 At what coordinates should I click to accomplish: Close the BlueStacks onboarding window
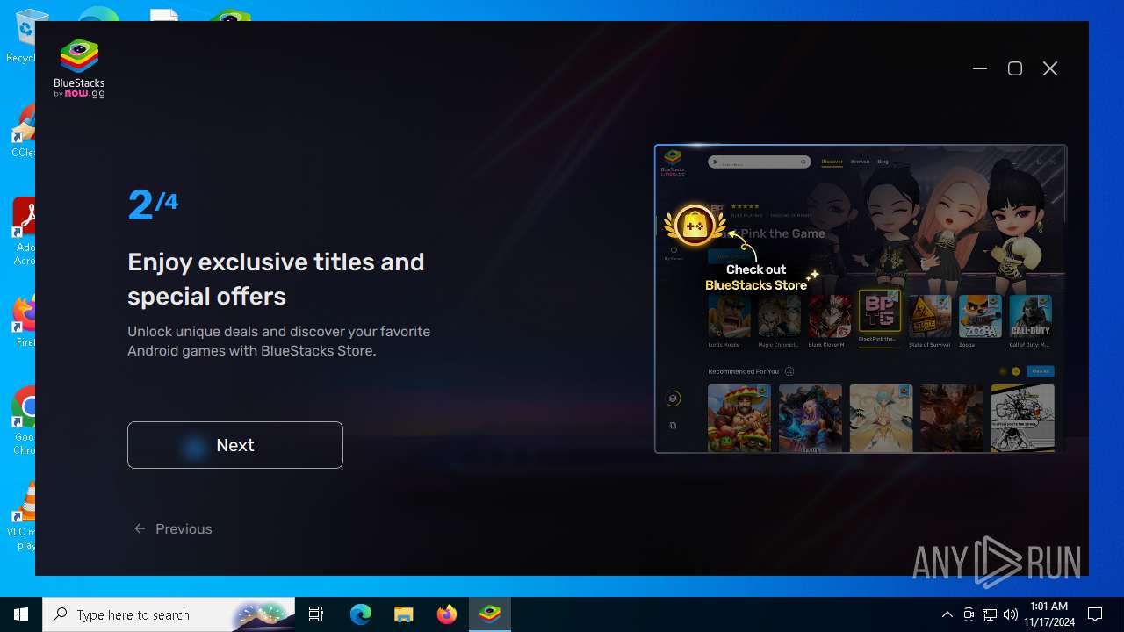click(1050, 68)
